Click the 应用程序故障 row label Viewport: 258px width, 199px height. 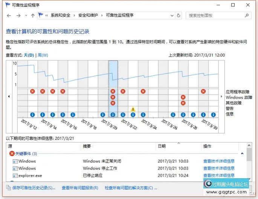pyautogui.click(x=237, y=92)
